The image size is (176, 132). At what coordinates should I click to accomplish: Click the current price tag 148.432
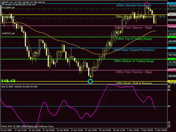(172, 15)
